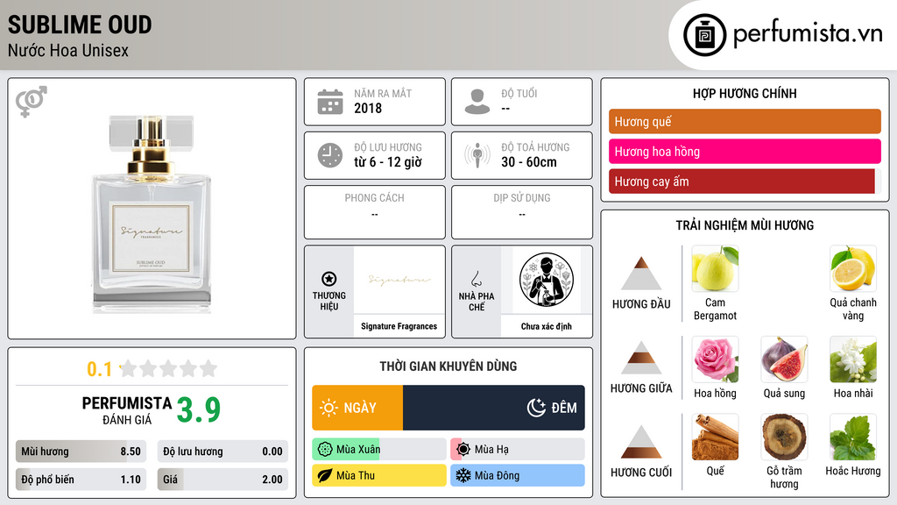The width and height of the screenshot is (897, 505).
Task: Click the orange Ngày daytime segment
Action: click(357, 408)
